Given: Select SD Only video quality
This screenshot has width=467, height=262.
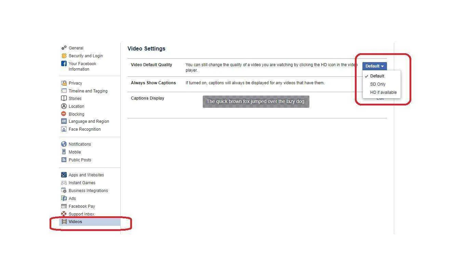Looking at the screenshot, I should click(x=382, y=84).
